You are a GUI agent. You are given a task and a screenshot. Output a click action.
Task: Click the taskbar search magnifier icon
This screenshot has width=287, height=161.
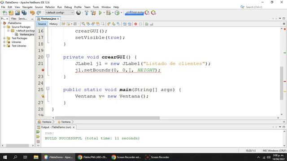coord(15,157)
